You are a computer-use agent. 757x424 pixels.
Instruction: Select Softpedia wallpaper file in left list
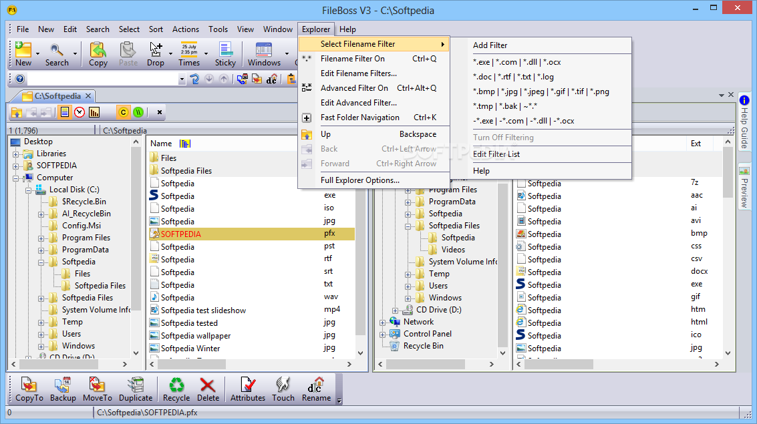pyautogui.click(x=196, y=336)
